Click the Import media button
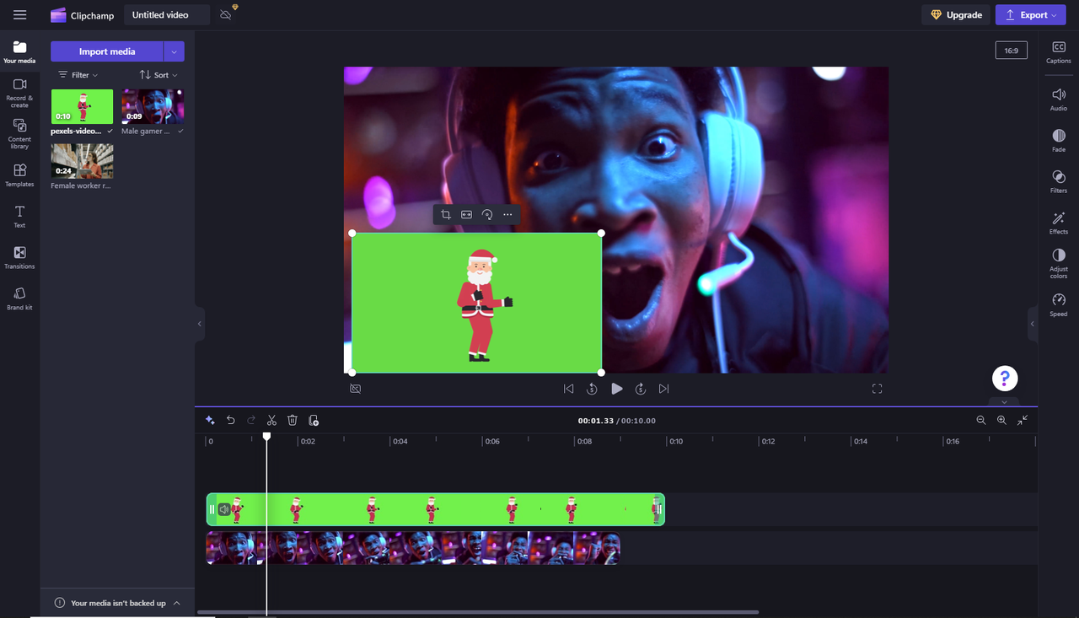Viewport: 1079px width, 618px height. 106,51
